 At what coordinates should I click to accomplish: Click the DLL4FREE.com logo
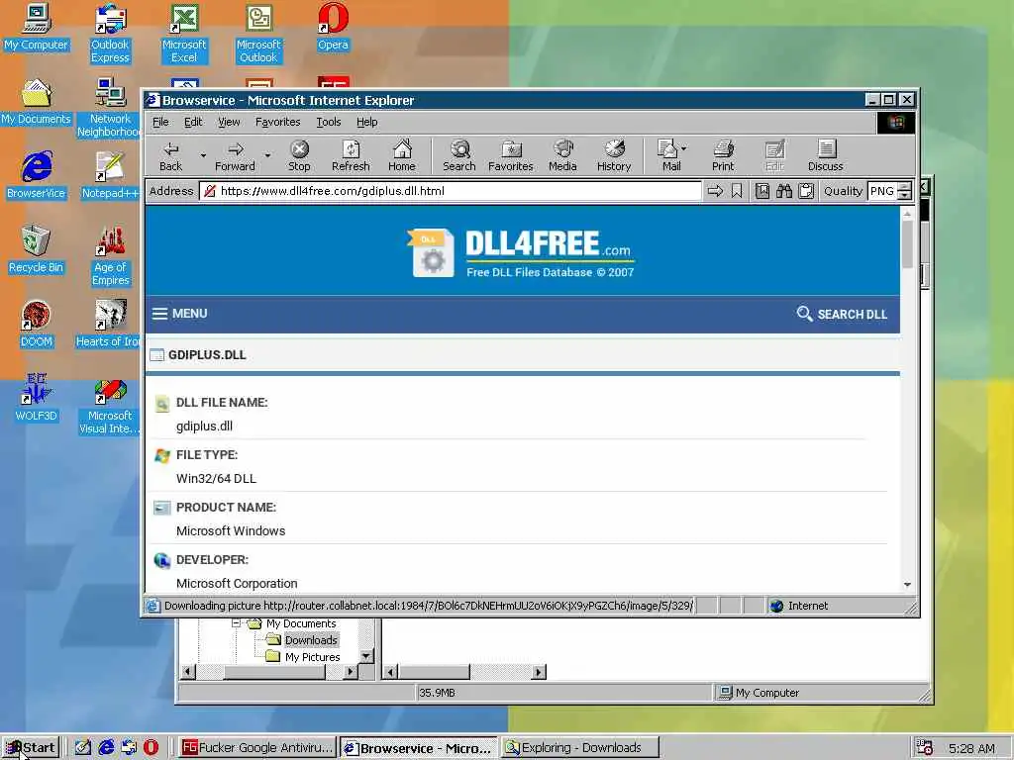[522, 253]
